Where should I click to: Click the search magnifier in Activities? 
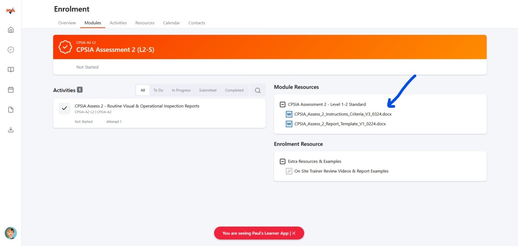coord(258,90)
